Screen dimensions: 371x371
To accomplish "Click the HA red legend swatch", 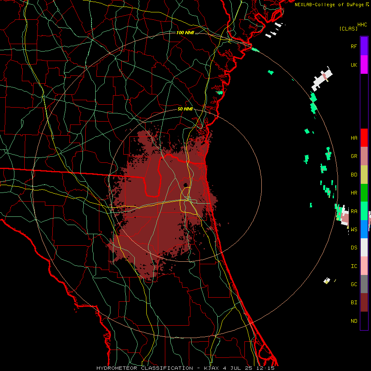I will pos(364,138).
